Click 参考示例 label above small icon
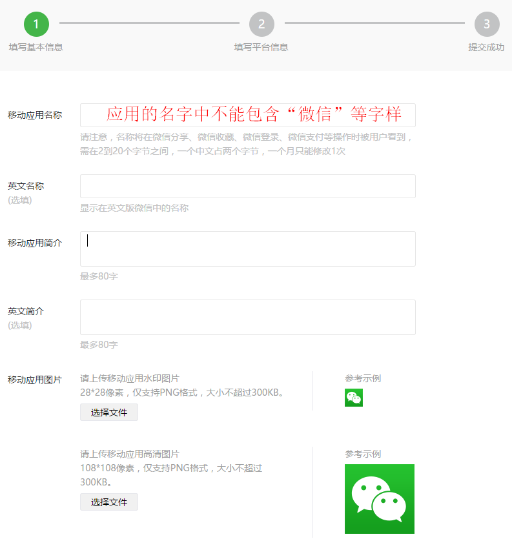 coord(363,378)
